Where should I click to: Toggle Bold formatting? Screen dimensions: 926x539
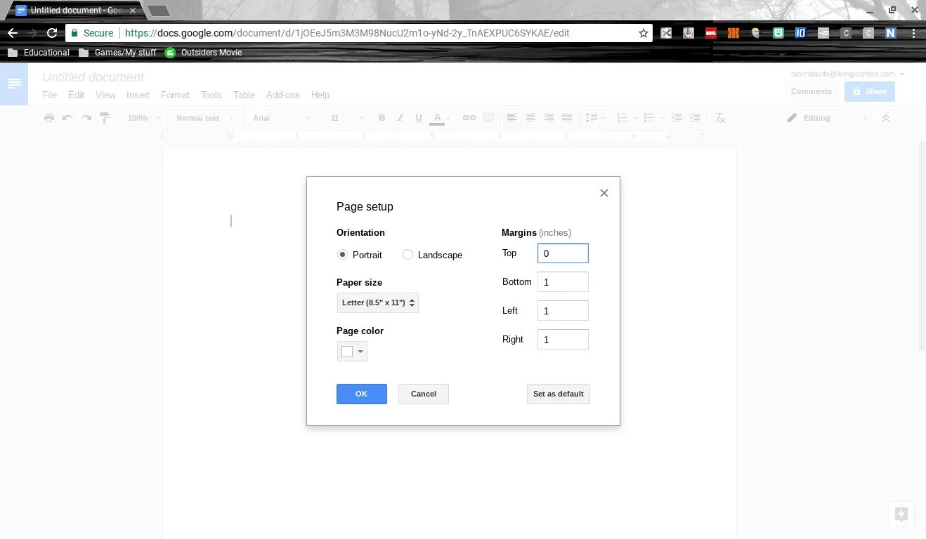click(x=382, y=118)
